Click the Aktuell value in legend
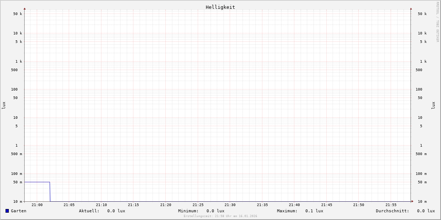This screenshot has height=220, width=441. pos(116,211)
